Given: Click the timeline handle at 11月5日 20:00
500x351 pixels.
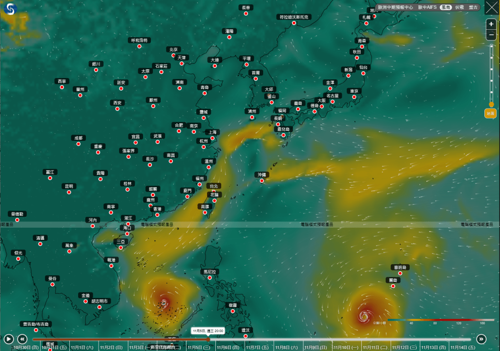Looking at the screenshot, I should click(208, 339).
